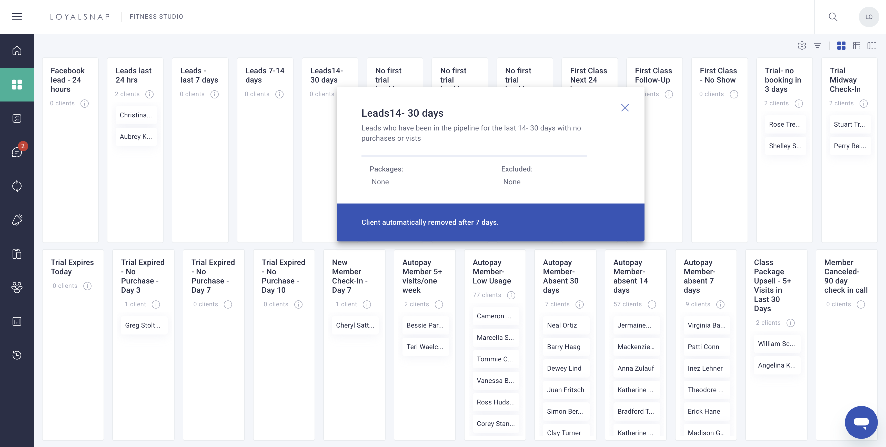Open the refresh cycle sidebar icon
The width and height of the screenshot is (886, 447).
[17, 186]
